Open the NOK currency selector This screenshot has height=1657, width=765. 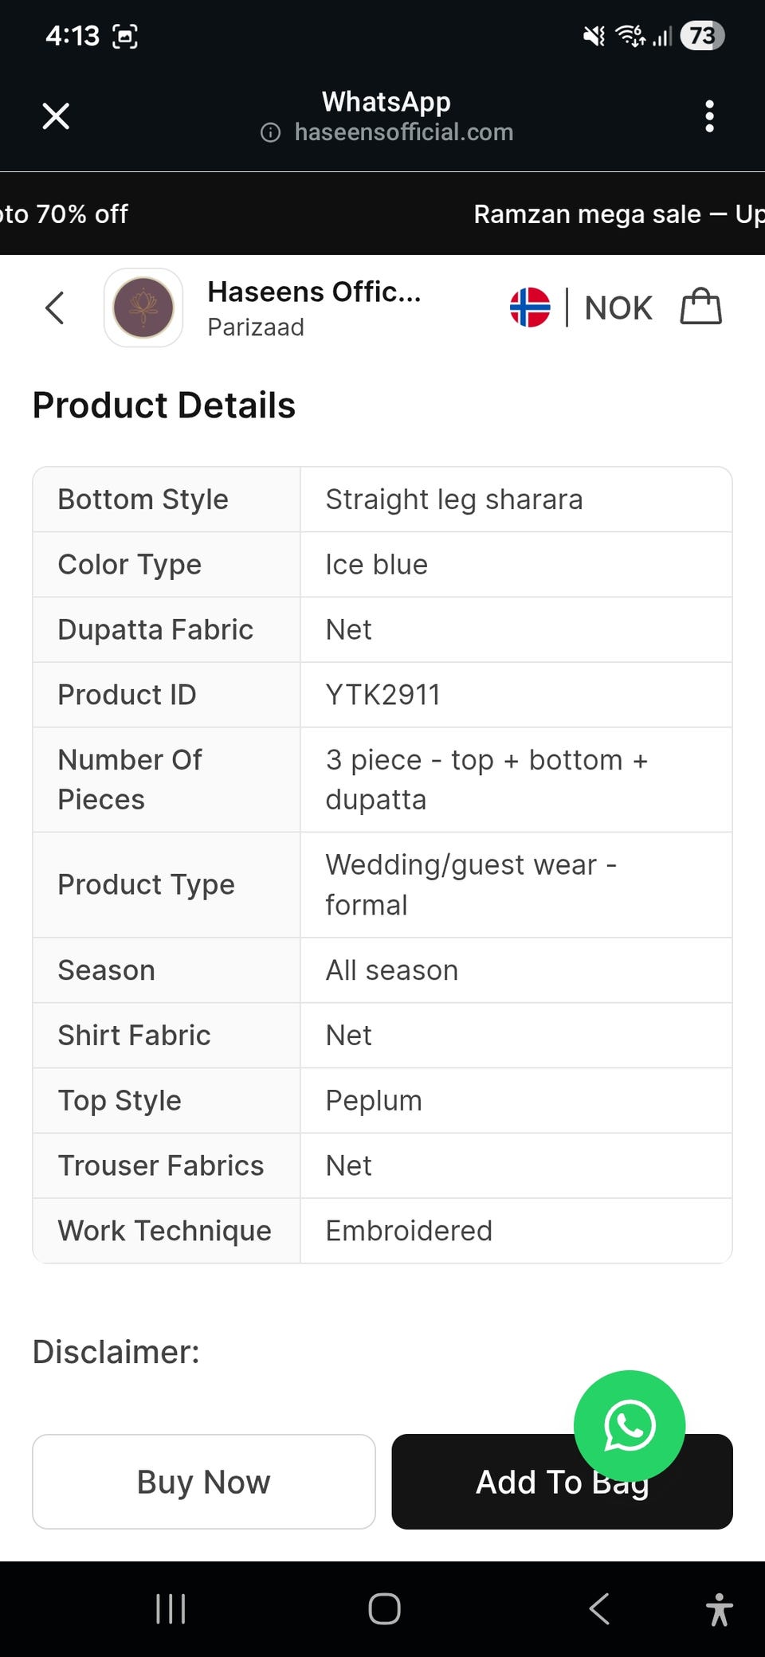pyautogui.click(x=618, y=308)
